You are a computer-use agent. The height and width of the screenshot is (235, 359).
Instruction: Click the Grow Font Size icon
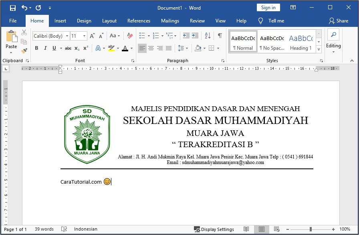click(92, 36)
